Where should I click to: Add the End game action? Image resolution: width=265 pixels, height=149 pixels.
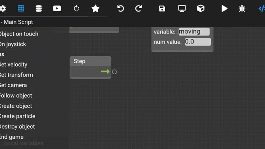point(12,137)
